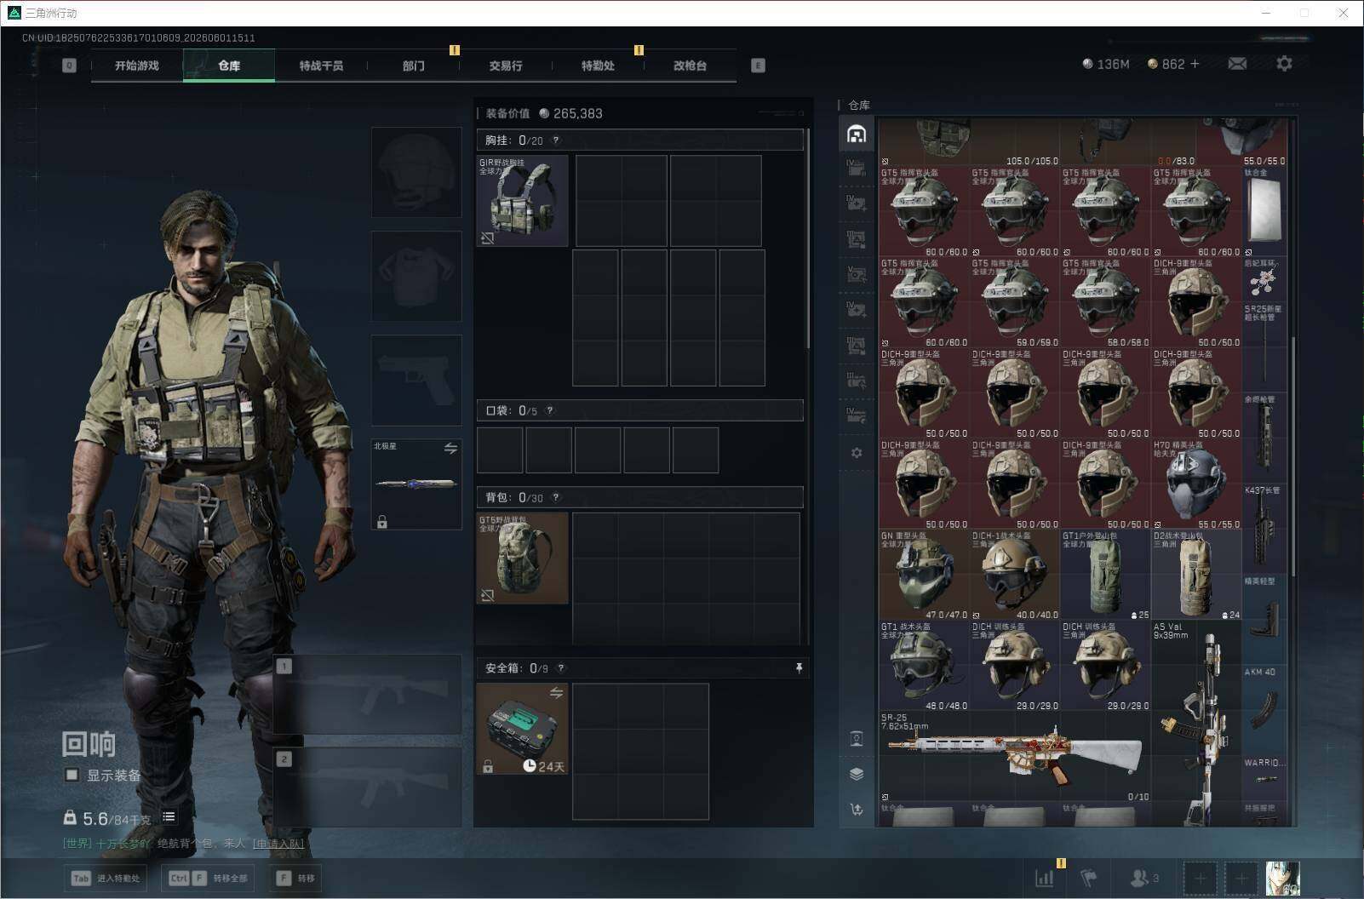Screen dimensions: 1364x899
Task: Open the player avatar in the bottom bar
Action: [1282, 878]
